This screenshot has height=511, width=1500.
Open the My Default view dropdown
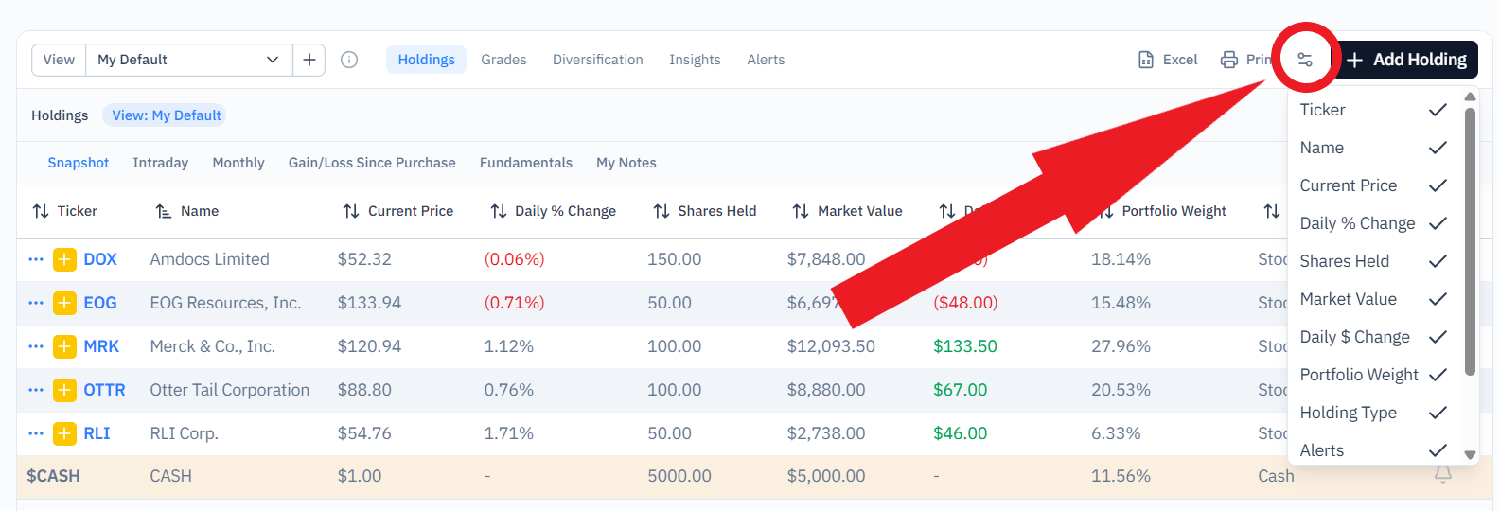click(189, 60)
